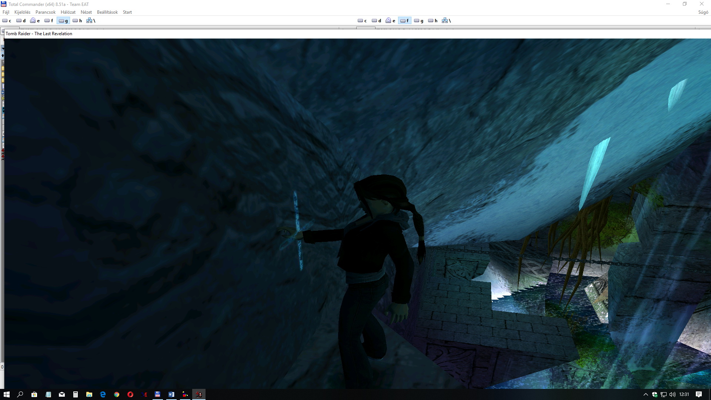Open optical drive e in left panel
The height and width of the screenshot is (400, 711).
(35, 21)
